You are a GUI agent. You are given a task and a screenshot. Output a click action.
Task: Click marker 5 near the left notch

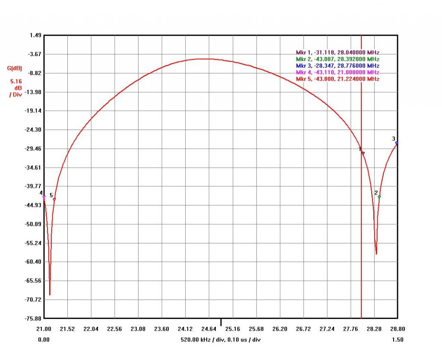pos(54,199)
